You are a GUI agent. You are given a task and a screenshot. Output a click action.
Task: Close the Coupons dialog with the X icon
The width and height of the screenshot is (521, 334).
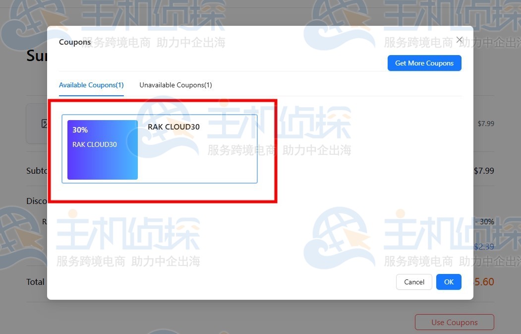pyautogui.click(x=459, y=39)
